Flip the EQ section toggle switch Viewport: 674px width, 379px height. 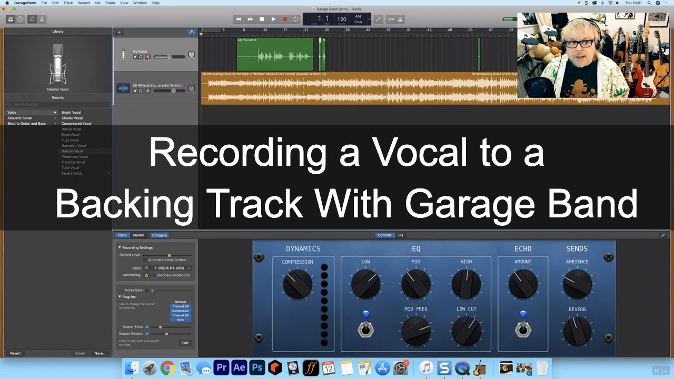click(x=365, y=330)
